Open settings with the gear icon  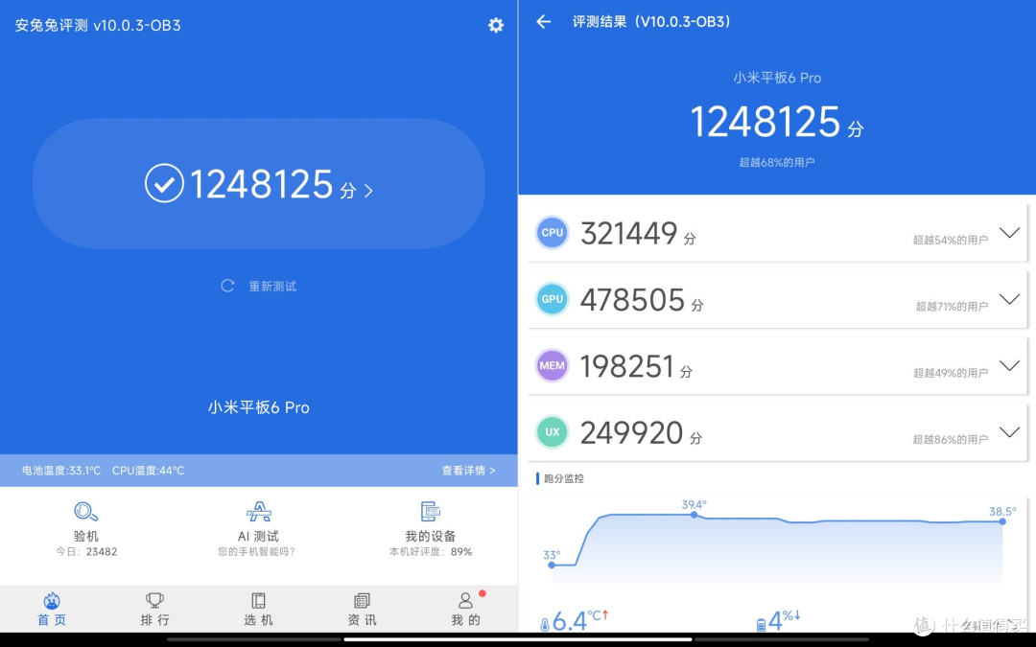coord(496,25)
